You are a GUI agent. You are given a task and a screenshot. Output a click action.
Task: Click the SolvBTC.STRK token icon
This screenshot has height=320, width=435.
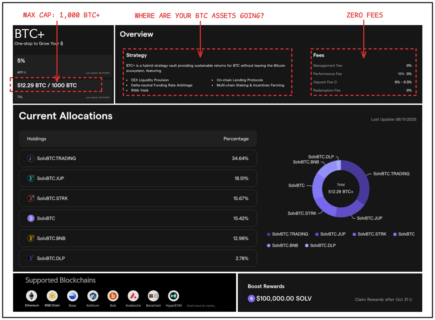pos(31,198)
